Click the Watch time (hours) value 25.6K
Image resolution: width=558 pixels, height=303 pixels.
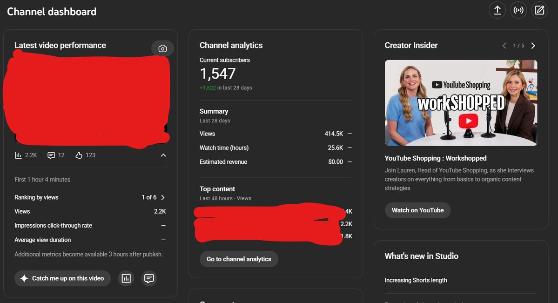pyautogui.click(x=335, y=148)
